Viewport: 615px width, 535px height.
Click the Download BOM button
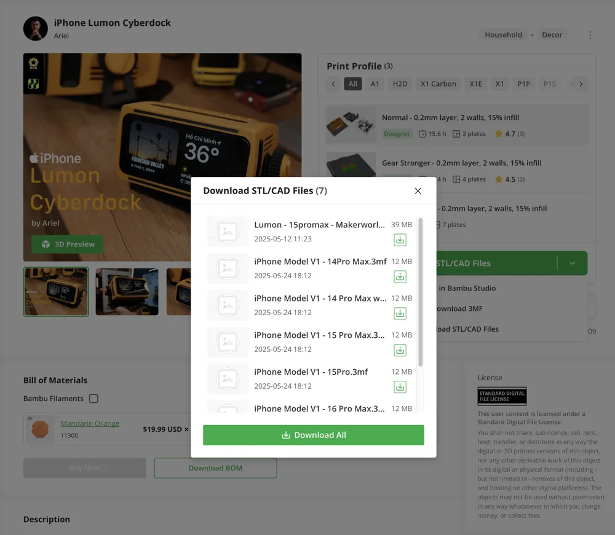(215, 468)
